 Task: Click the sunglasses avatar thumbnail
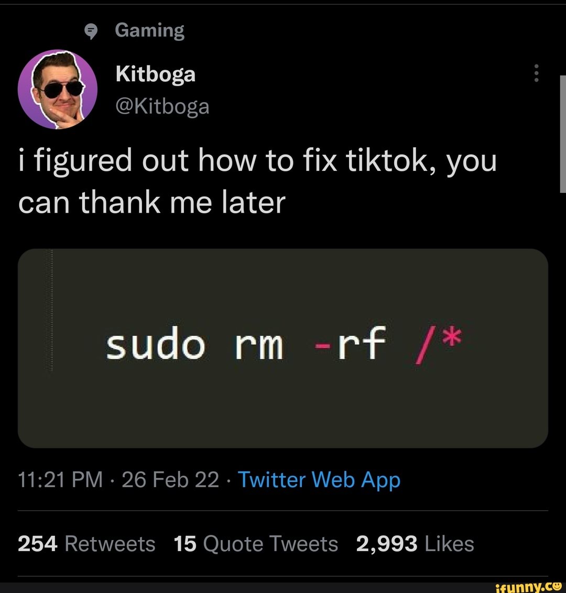click(x=58, y=89)
